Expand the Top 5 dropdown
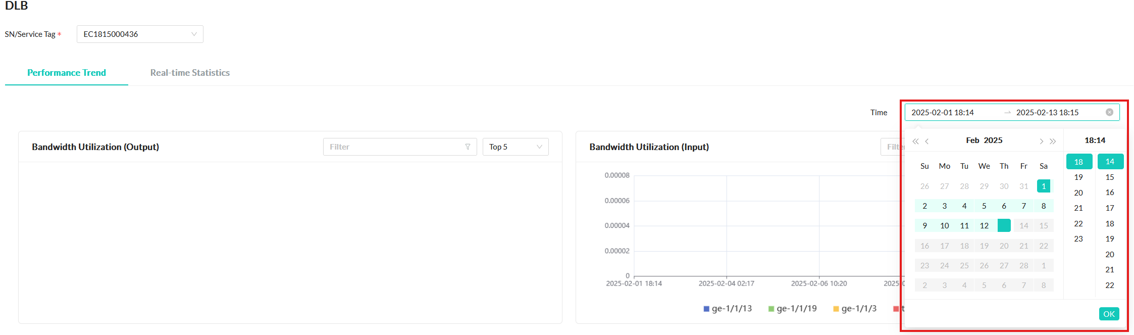Viewport: 1134px width, 335px height. pos(515,147)
